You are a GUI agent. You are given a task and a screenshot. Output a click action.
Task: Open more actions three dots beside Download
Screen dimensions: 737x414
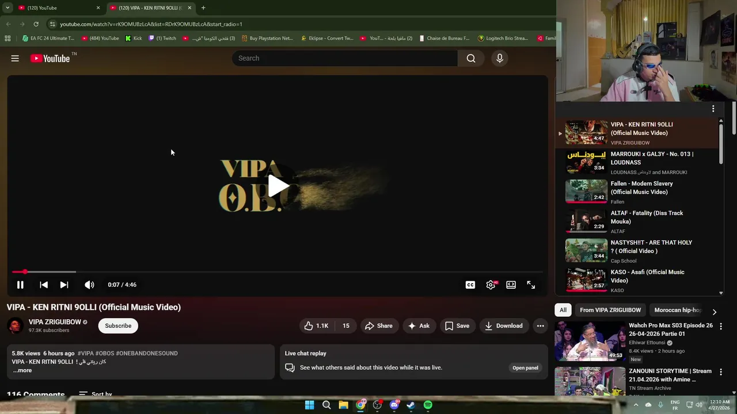coord(540,325)
